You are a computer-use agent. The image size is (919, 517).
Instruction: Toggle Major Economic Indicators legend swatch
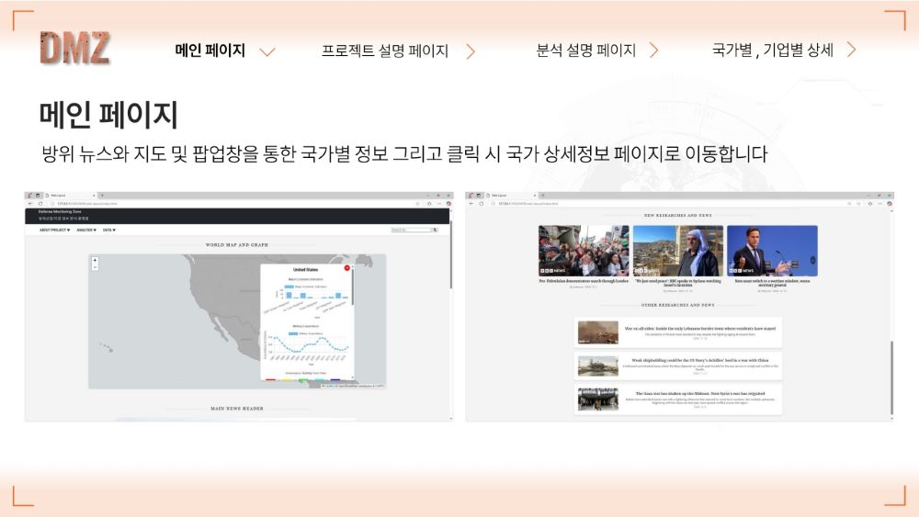pyautogui.click(x=289, y=287)
